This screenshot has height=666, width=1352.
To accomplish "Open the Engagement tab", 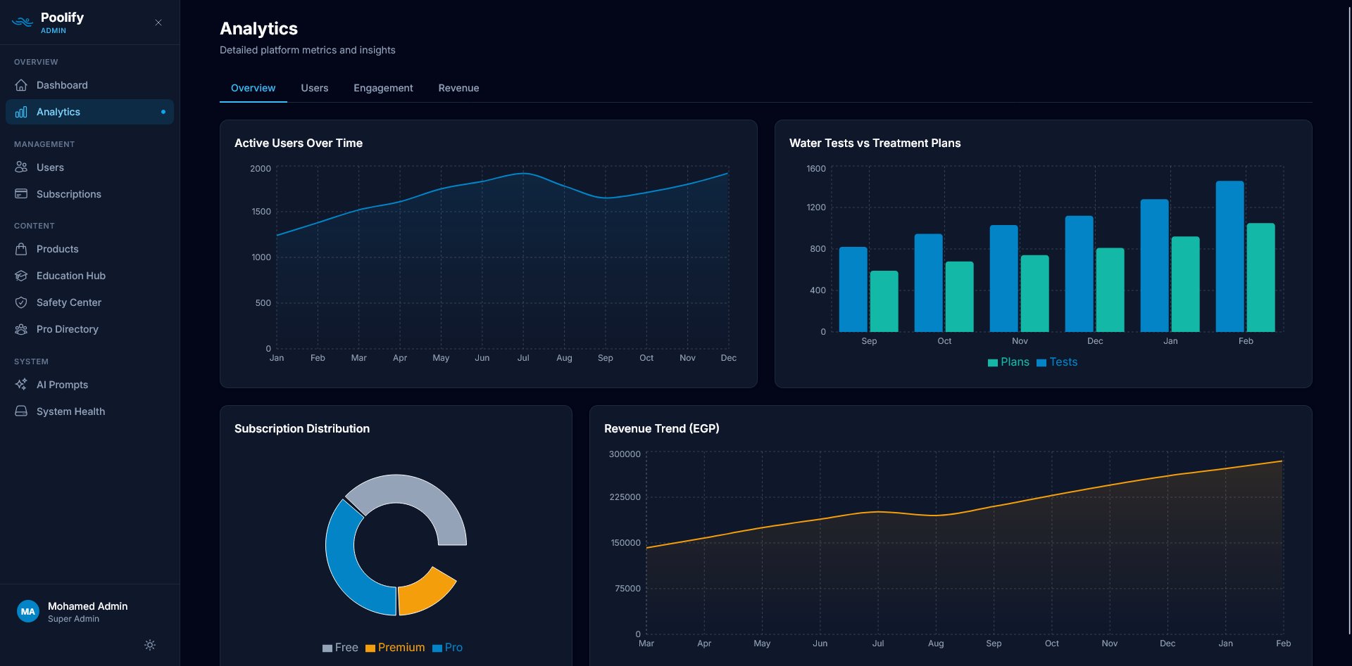I will tap(382, 88).
